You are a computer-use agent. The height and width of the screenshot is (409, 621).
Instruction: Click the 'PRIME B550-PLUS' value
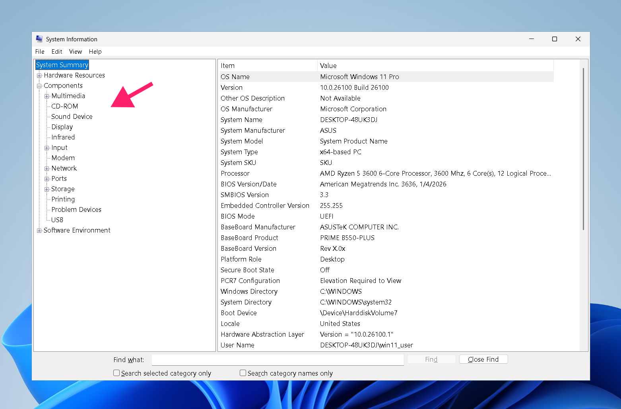347,238
